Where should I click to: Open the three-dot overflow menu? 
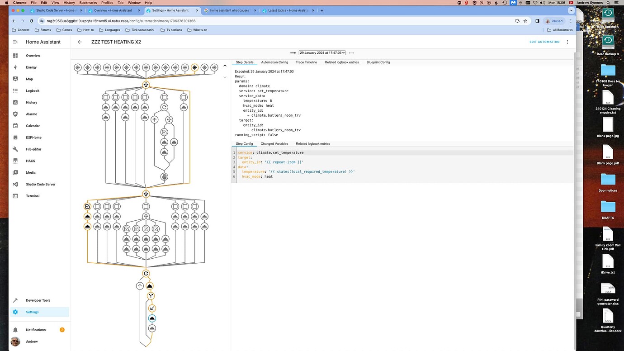(567, 42)
